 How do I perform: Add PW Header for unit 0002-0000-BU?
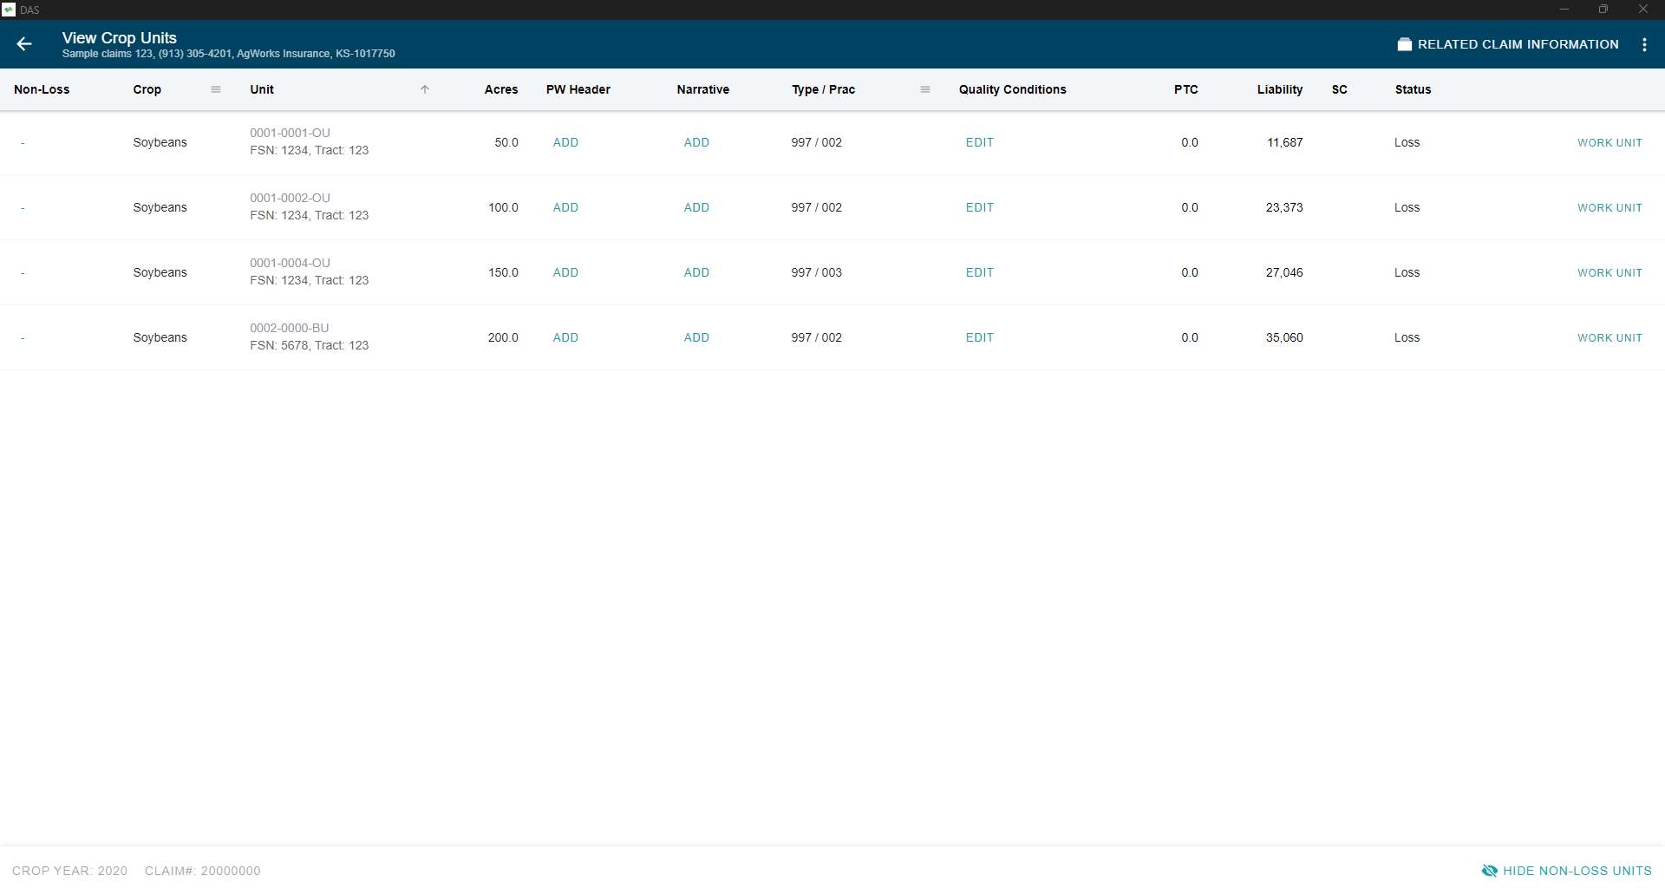[565, 337]
